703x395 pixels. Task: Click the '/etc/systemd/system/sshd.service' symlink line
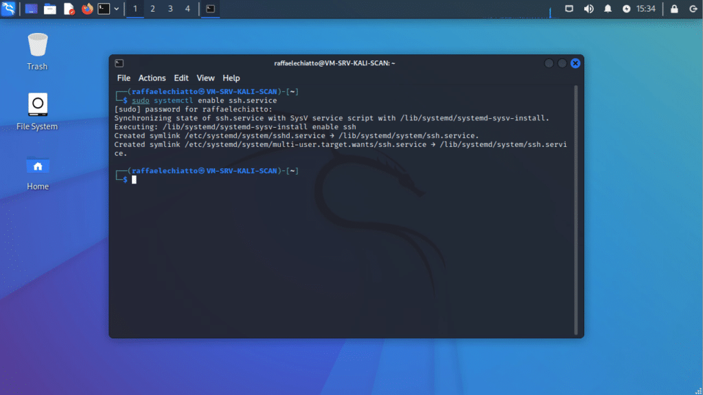297,135
